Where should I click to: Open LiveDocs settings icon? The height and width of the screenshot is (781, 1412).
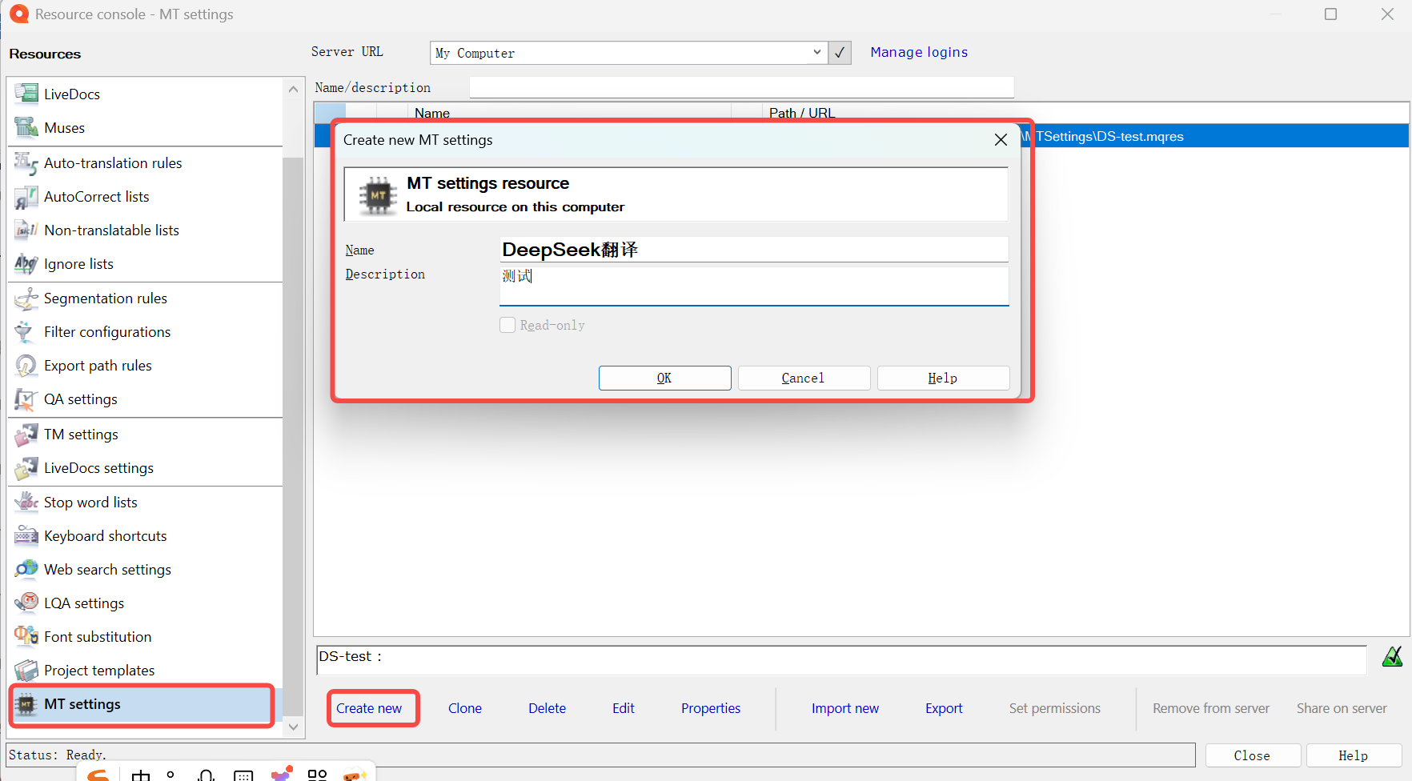[26, 468]
